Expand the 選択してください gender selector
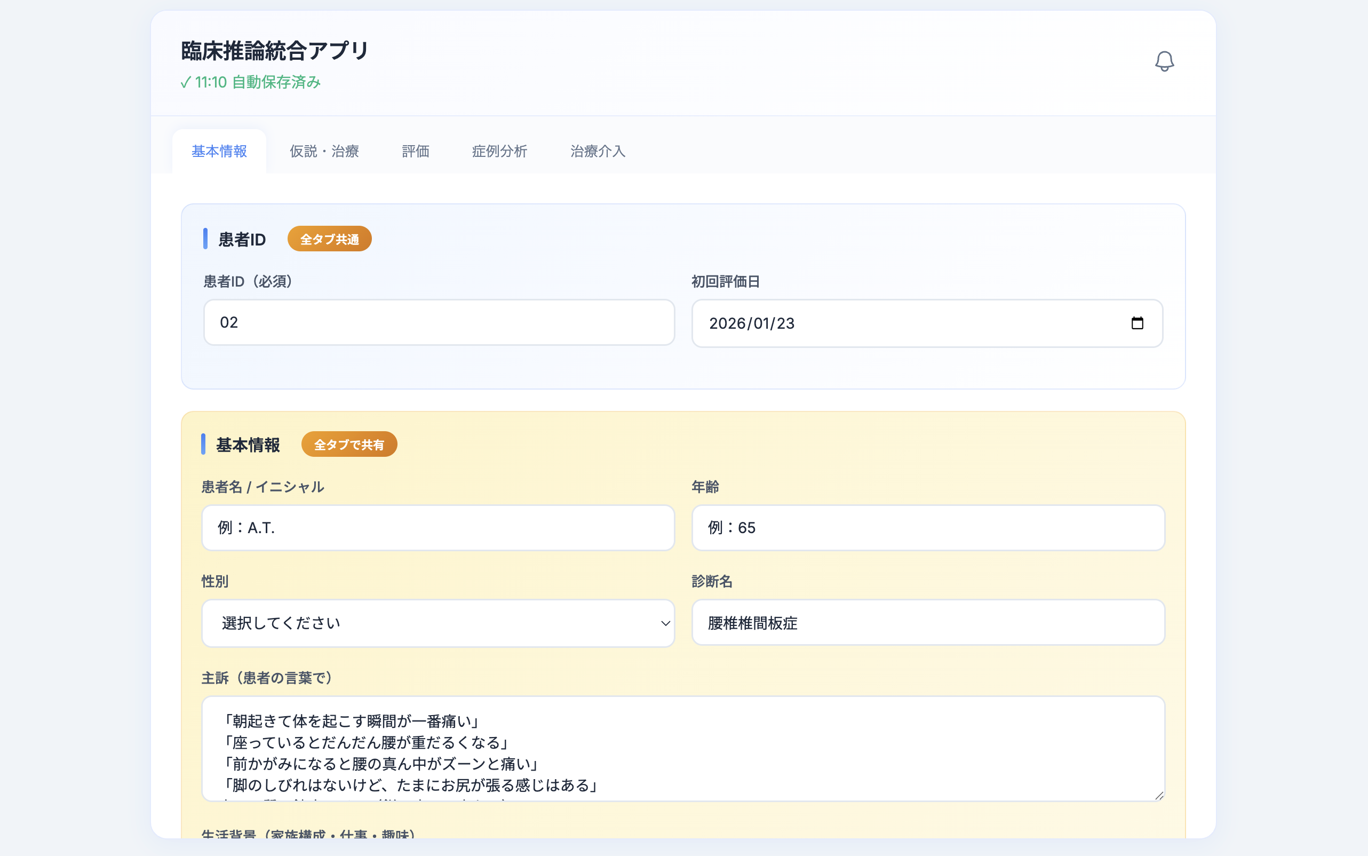1368x856 pixels. 439,623
